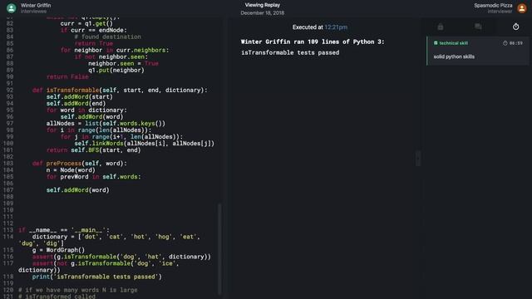This screenshot has width=532, height=299.
Task: Click the print statement on line 118
Action: coord(97,277)
